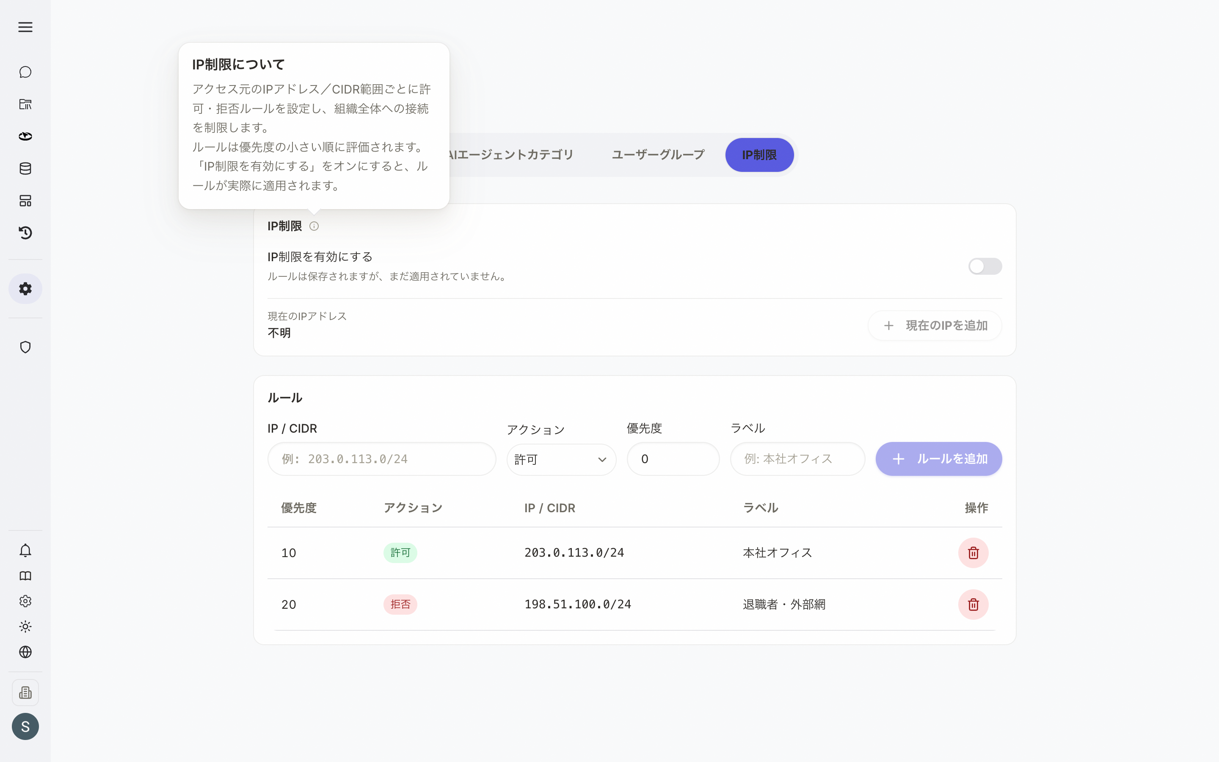Click the info icon next to IP制限
1219x762 pixels.
[314, 226]
